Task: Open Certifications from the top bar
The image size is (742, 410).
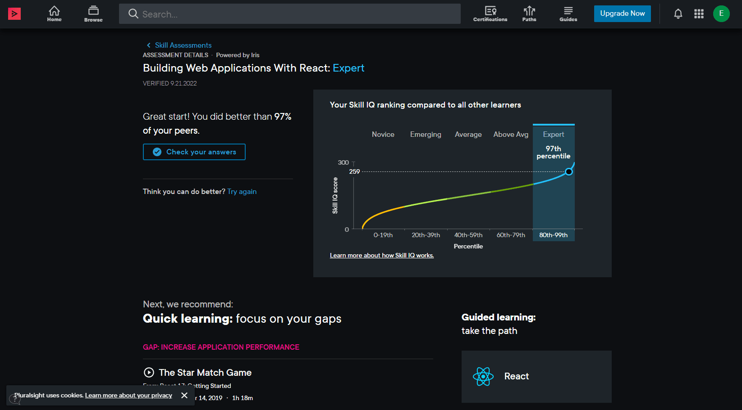Action: (490, 14)
